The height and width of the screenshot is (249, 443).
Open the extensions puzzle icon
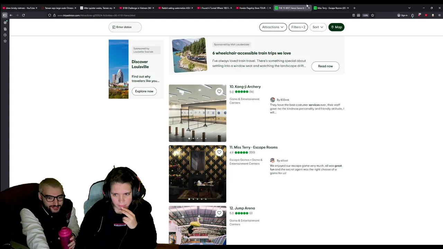pyautogui.click(x=413, y=15)
